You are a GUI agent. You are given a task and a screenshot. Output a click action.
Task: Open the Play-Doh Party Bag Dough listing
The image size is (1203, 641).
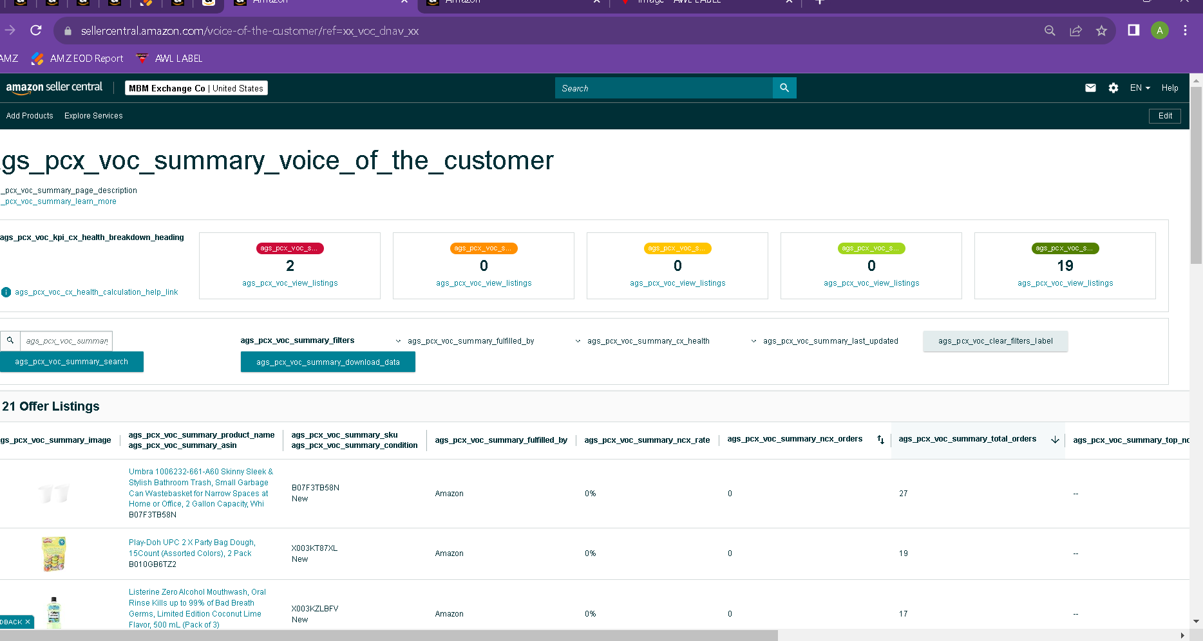pyautogui.click(x=192, y=548)
